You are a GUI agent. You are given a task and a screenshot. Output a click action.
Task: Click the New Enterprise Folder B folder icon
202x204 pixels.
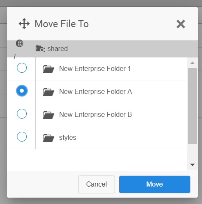coord(48,115)
